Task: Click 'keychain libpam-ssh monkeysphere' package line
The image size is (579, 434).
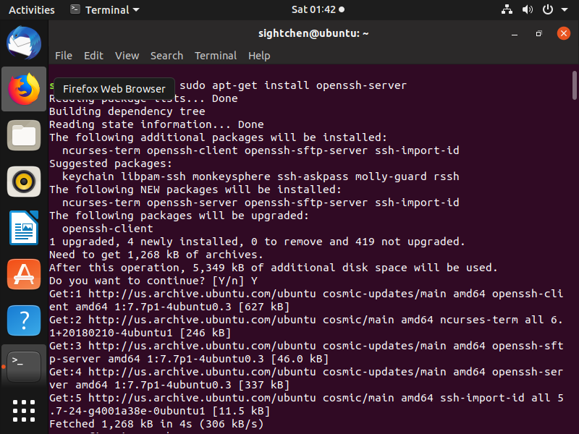Action: pyautogui.click(x=261, y=176)
